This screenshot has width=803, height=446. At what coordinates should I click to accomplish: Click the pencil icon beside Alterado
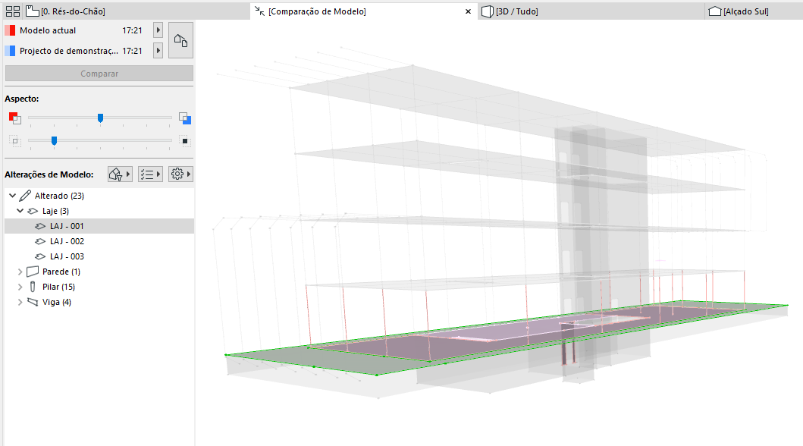click(x=25, y=196)
